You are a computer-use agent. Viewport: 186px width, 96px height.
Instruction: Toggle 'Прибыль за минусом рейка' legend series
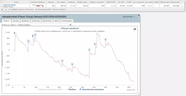[x=49, y=89]
